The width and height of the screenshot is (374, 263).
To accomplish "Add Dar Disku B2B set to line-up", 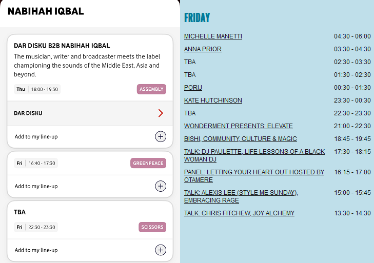I will [x=161, y=136].
